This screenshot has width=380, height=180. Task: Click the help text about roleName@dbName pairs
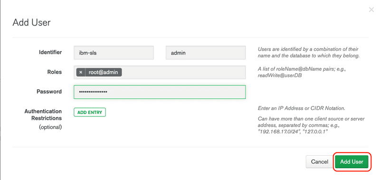tap(303, 72)
